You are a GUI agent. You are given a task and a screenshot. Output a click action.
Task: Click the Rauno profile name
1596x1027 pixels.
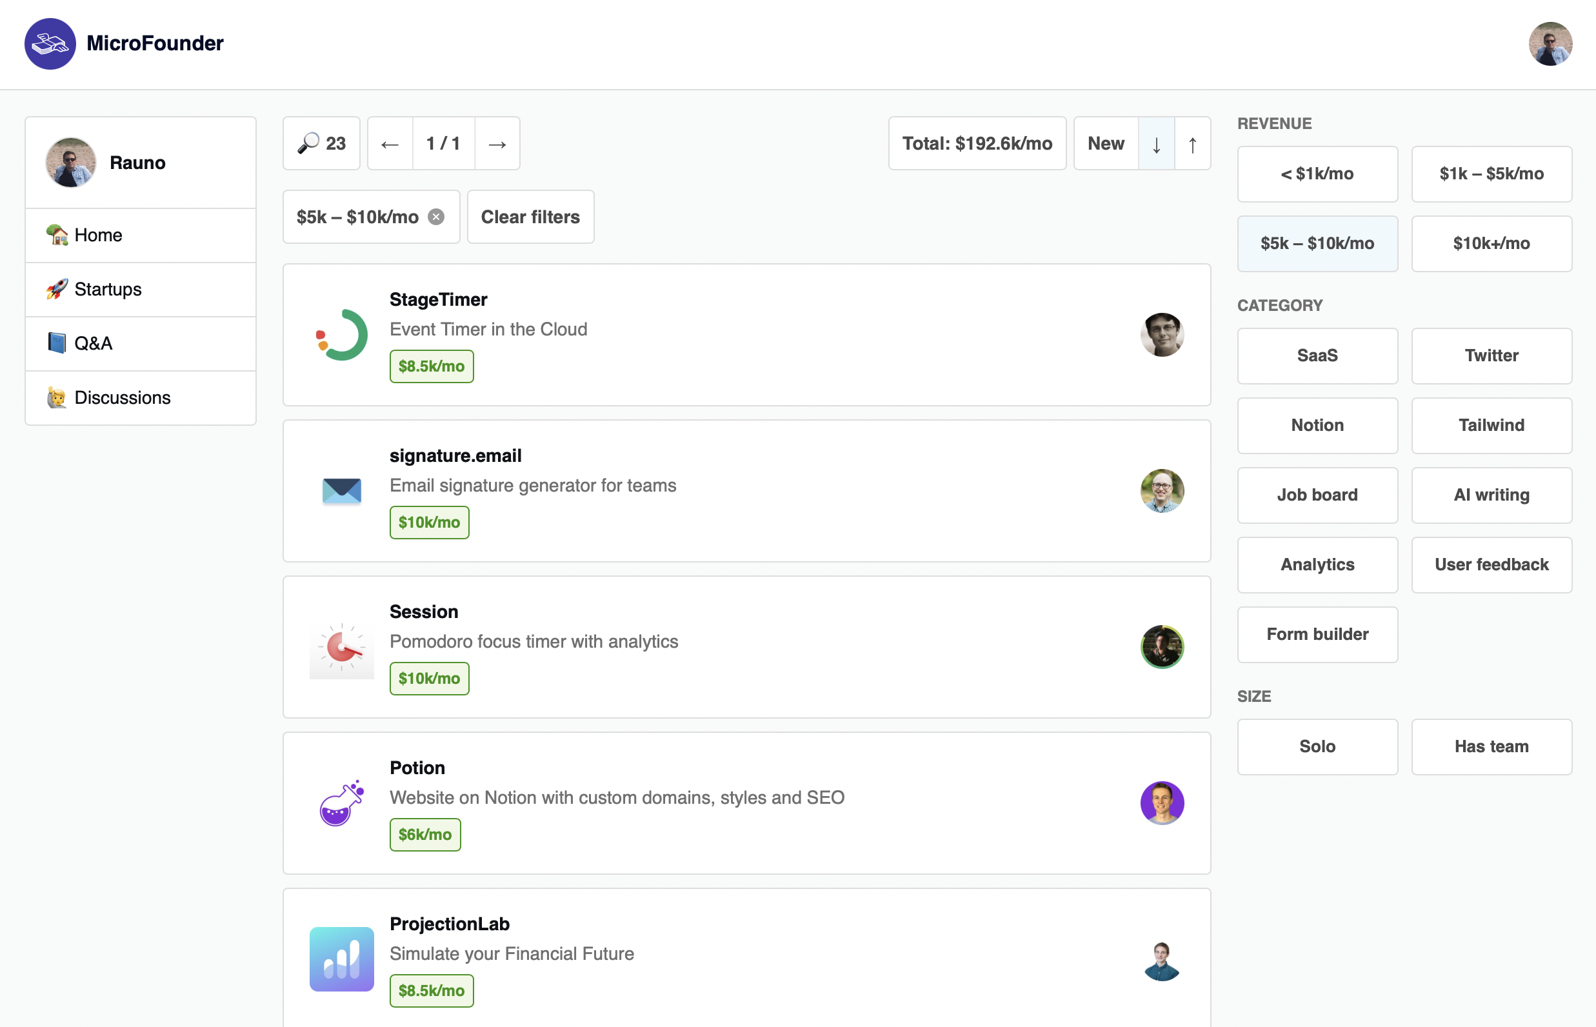[137, 163]
